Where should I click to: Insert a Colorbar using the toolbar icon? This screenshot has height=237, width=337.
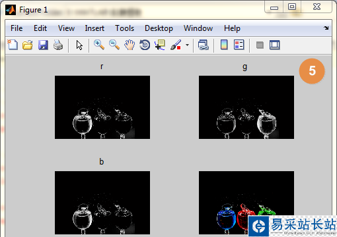coord(224,45)
